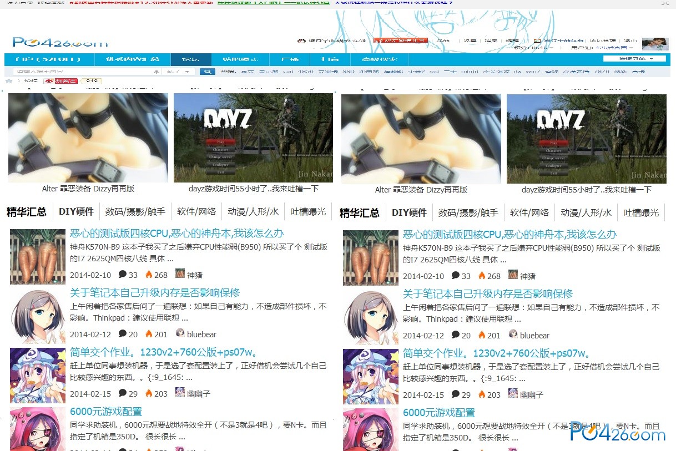Click the DayZ game screenshot thumbnail, right column
Screen dimensions: 676x451
point(587,139)
